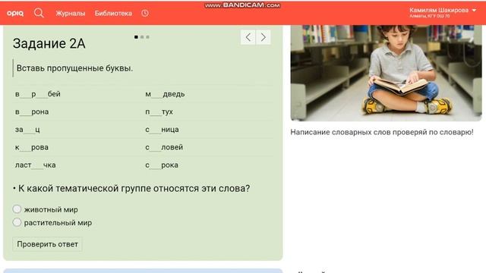Viewport: 486px width, 273px height.
Task: Click the Проверить ответ button
Action: click(x=47, y=244)
